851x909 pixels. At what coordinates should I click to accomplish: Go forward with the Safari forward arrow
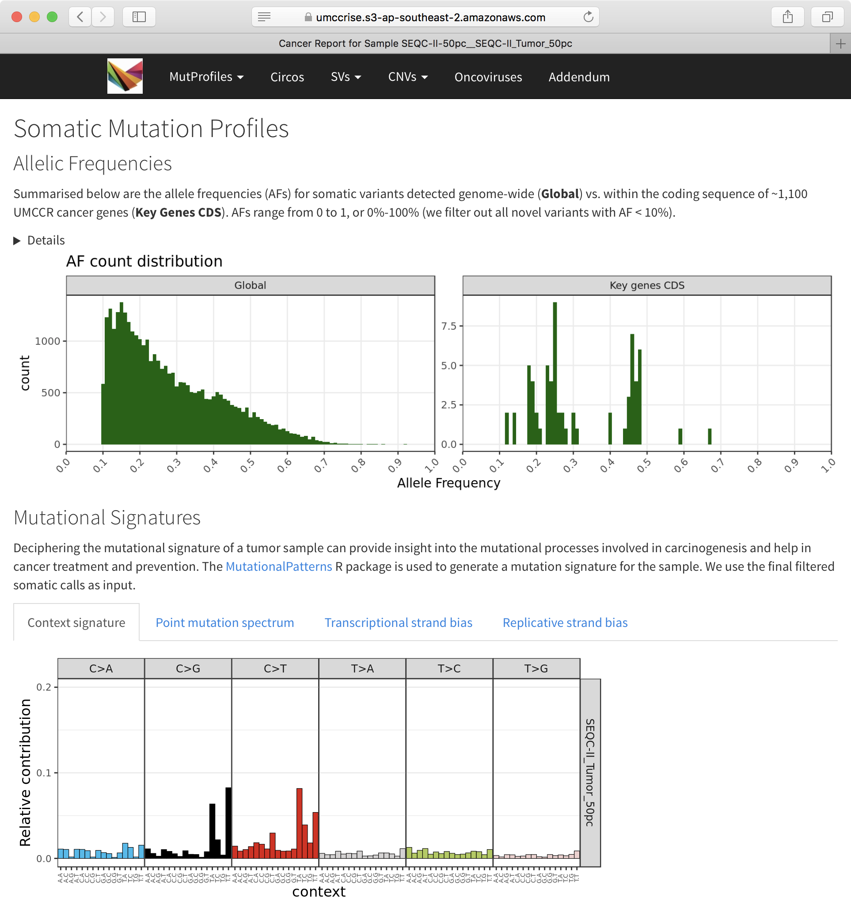[103, 17]
